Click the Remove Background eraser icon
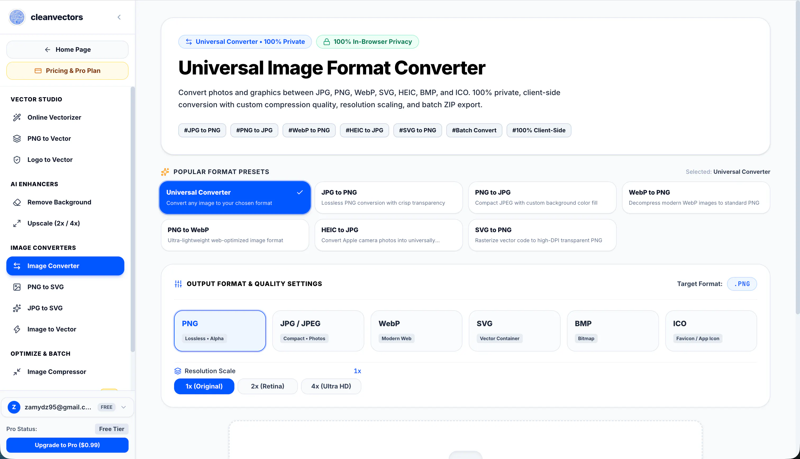The height and width of the screenshot is (459, 800). [x=17, y=202]
